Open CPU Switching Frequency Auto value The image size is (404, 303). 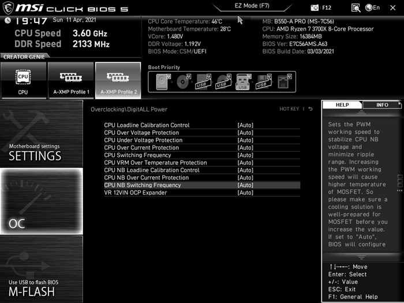[245, 155]
